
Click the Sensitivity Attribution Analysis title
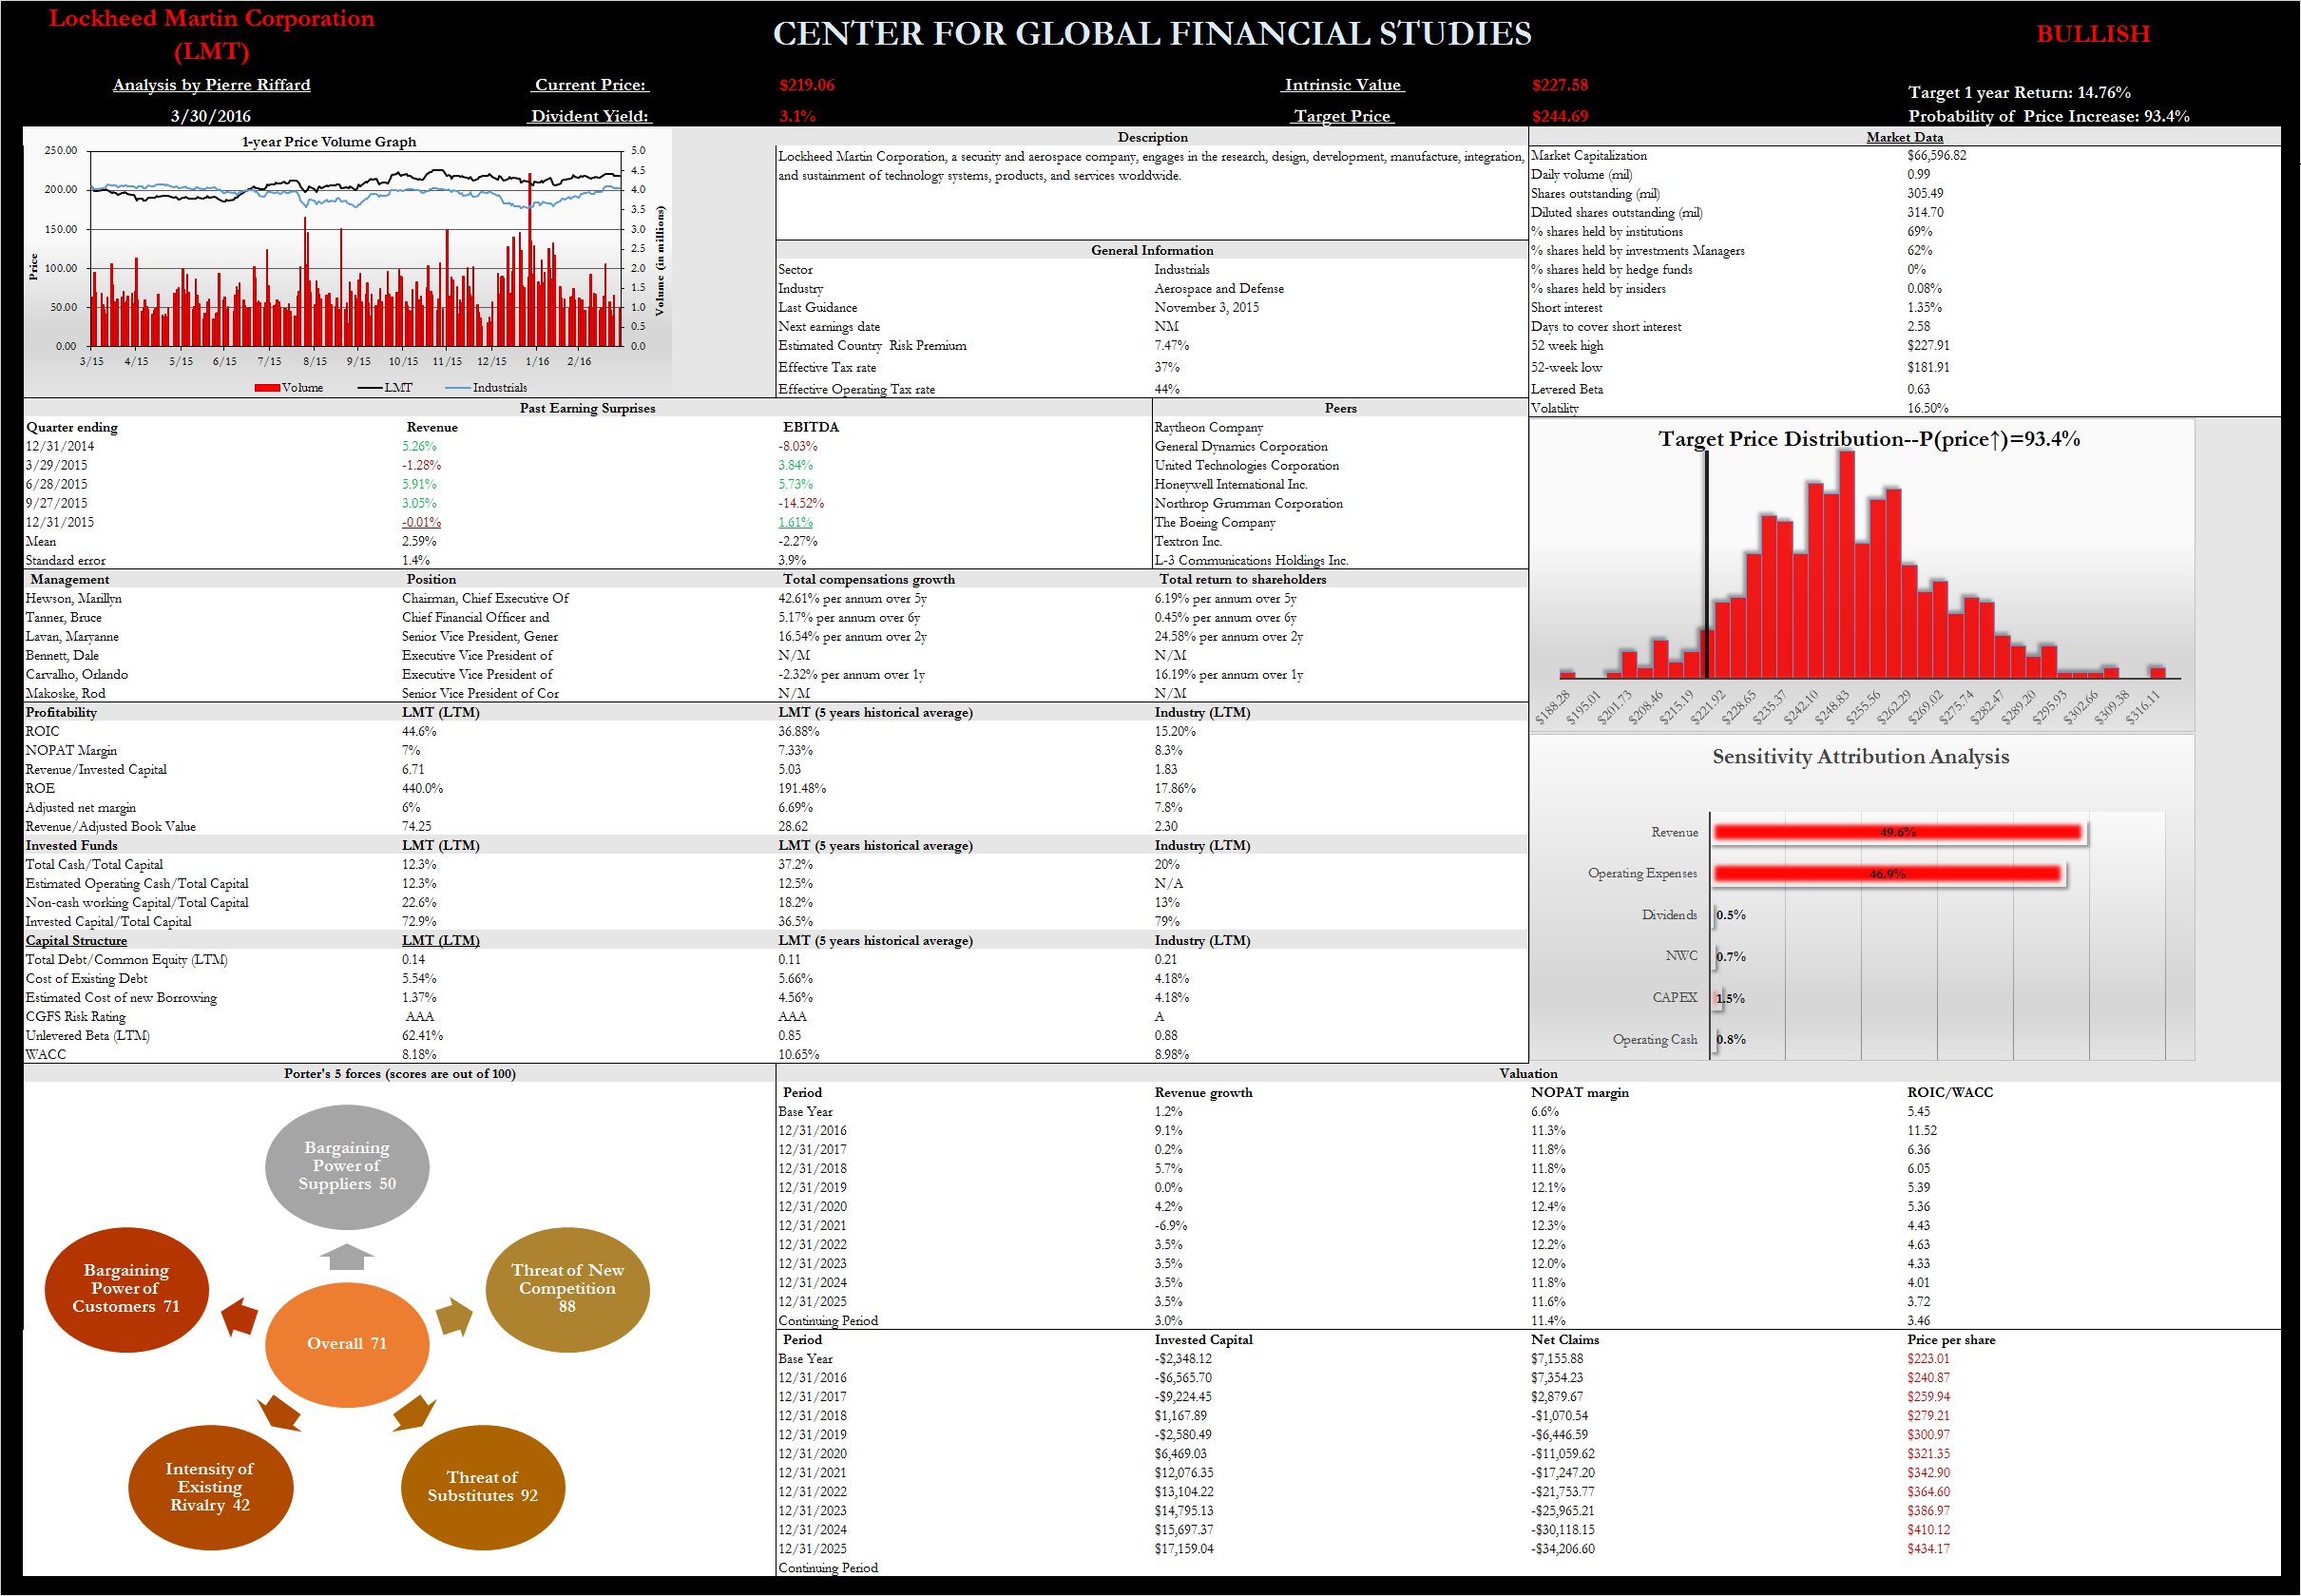1860,756
